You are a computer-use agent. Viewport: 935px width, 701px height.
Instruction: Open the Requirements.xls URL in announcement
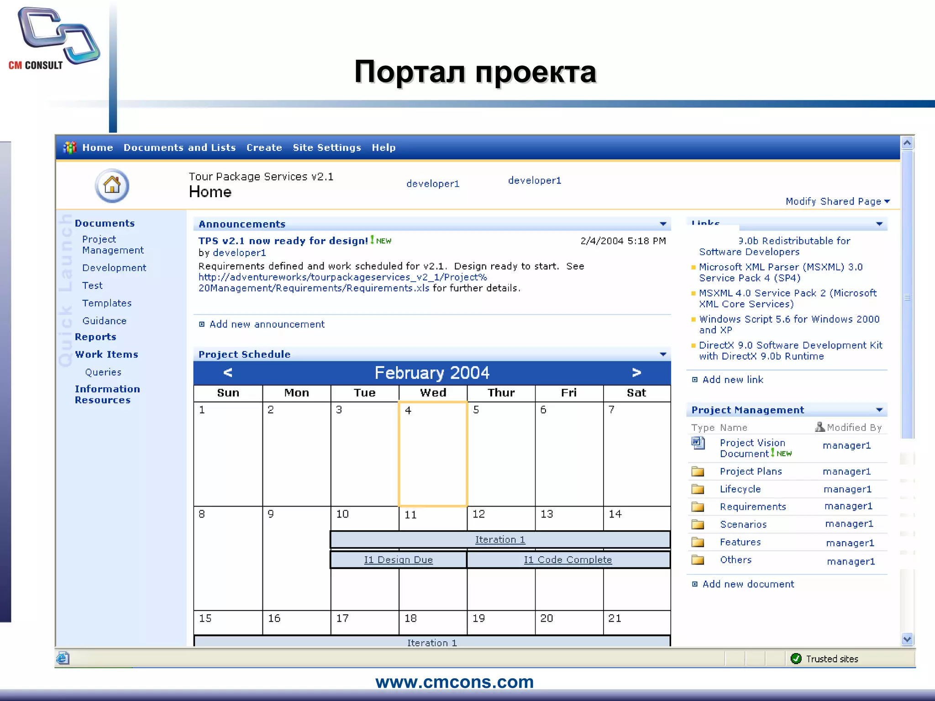342,282
